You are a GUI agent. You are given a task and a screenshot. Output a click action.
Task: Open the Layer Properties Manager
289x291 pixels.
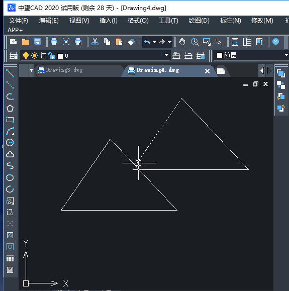[x=14, y=55]
